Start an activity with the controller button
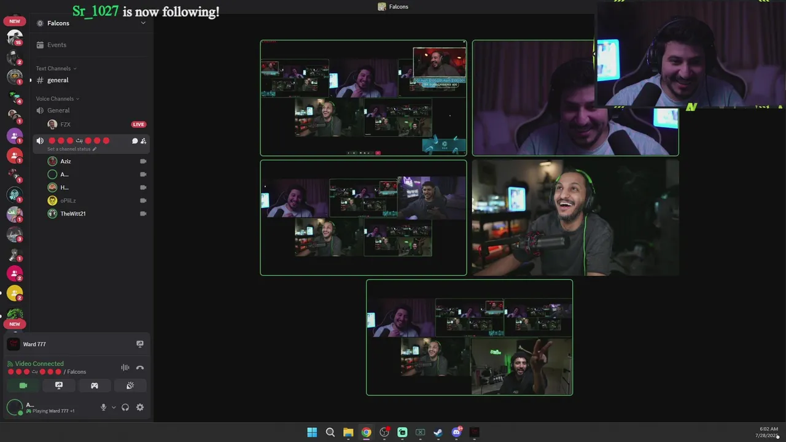The width and height of the screenshot is (786, 442). click(x=95, y=386)
